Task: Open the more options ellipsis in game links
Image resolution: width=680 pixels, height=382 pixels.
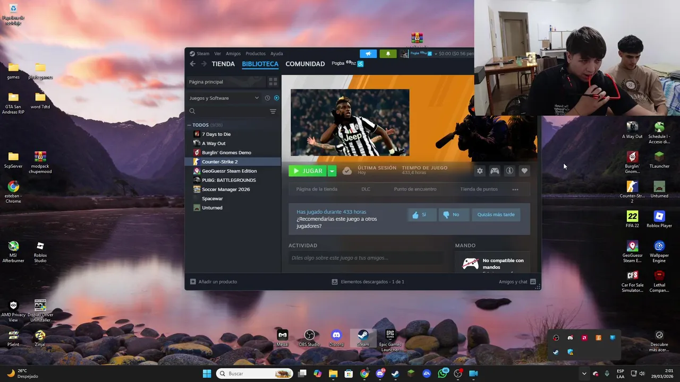Action: [515, 189]
